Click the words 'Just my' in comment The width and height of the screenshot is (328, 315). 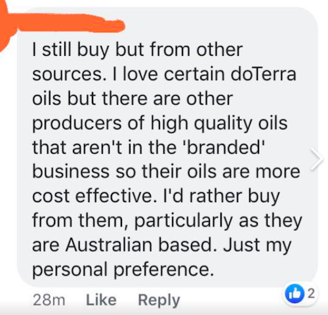coord(257,245)
